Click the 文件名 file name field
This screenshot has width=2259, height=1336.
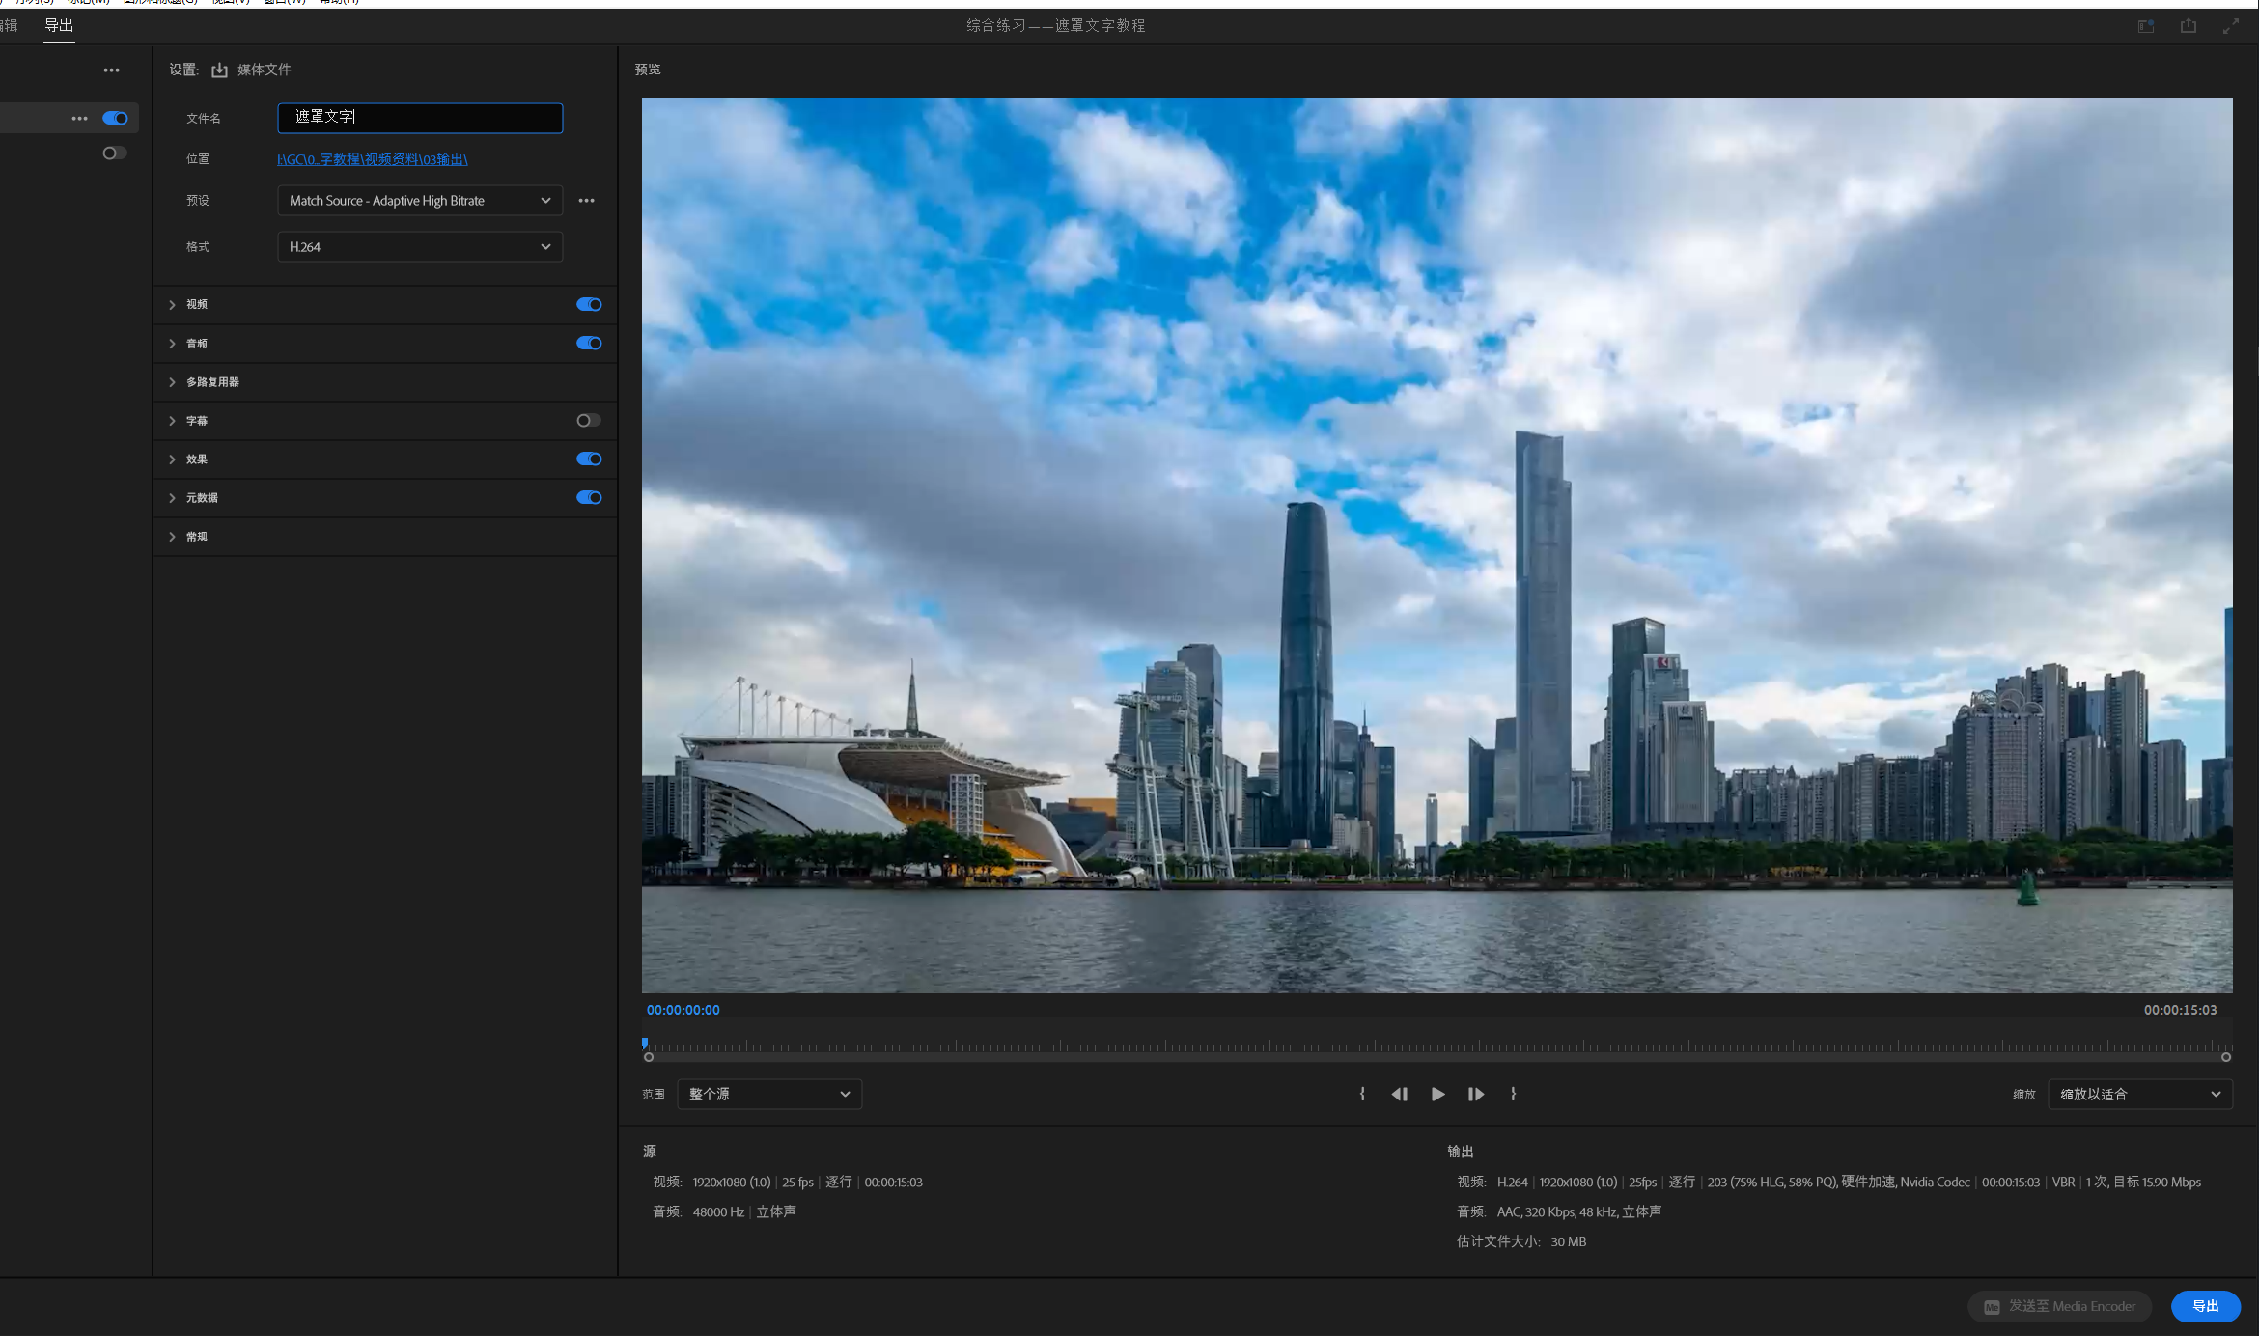coord(419,118)
